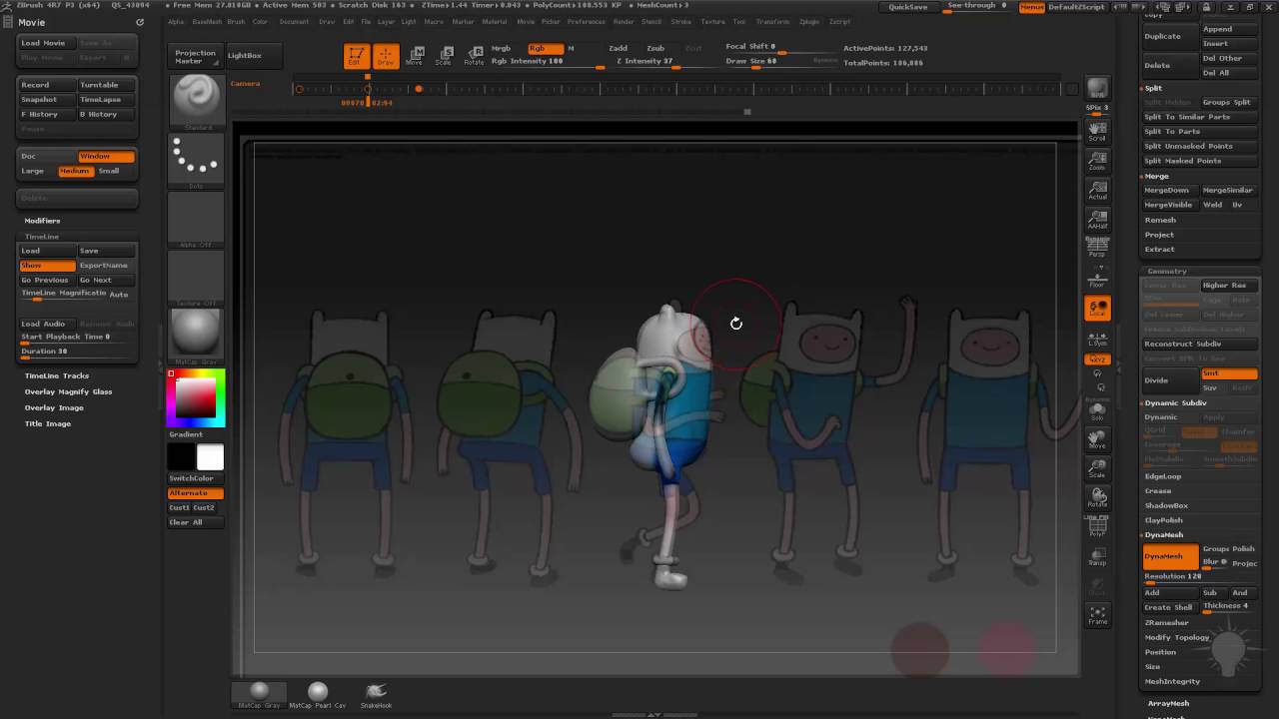Toggle Local symmetry button
The width and height of the screenshot is (1279, 719).
1097,309
